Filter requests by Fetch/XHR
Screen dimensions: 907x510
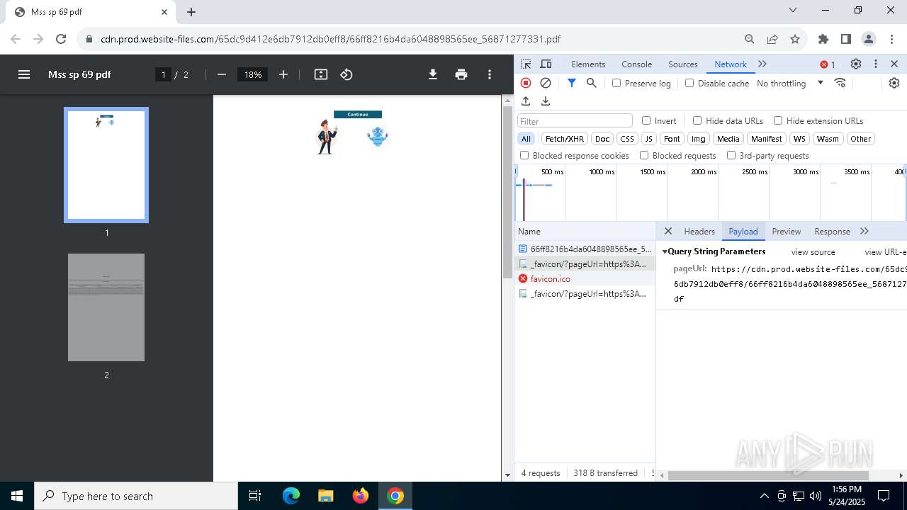[565, 139]
